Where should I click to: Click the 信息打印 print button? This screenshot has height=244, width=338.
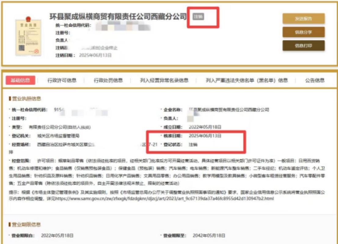tap(303, 46)
